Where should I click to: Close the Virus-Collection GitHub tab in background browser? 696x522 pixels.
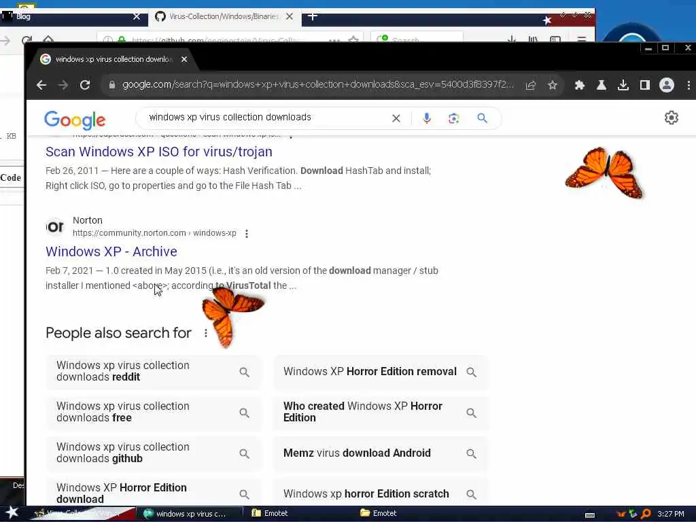[x=290, y=16]
